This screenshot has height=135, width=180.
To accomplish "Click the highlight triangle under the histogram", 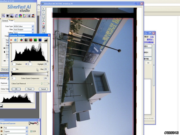I will tap(48, 62).
